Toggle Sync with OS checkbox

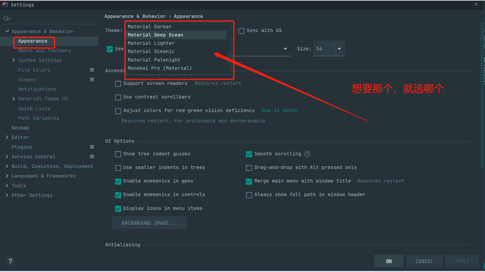[x=241, y=31]
